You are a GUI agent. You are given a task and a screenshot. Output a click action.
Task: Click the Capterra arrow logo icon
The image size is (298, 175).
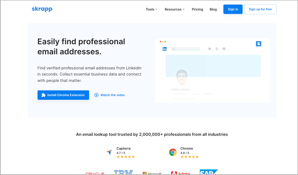click(109, 152)
